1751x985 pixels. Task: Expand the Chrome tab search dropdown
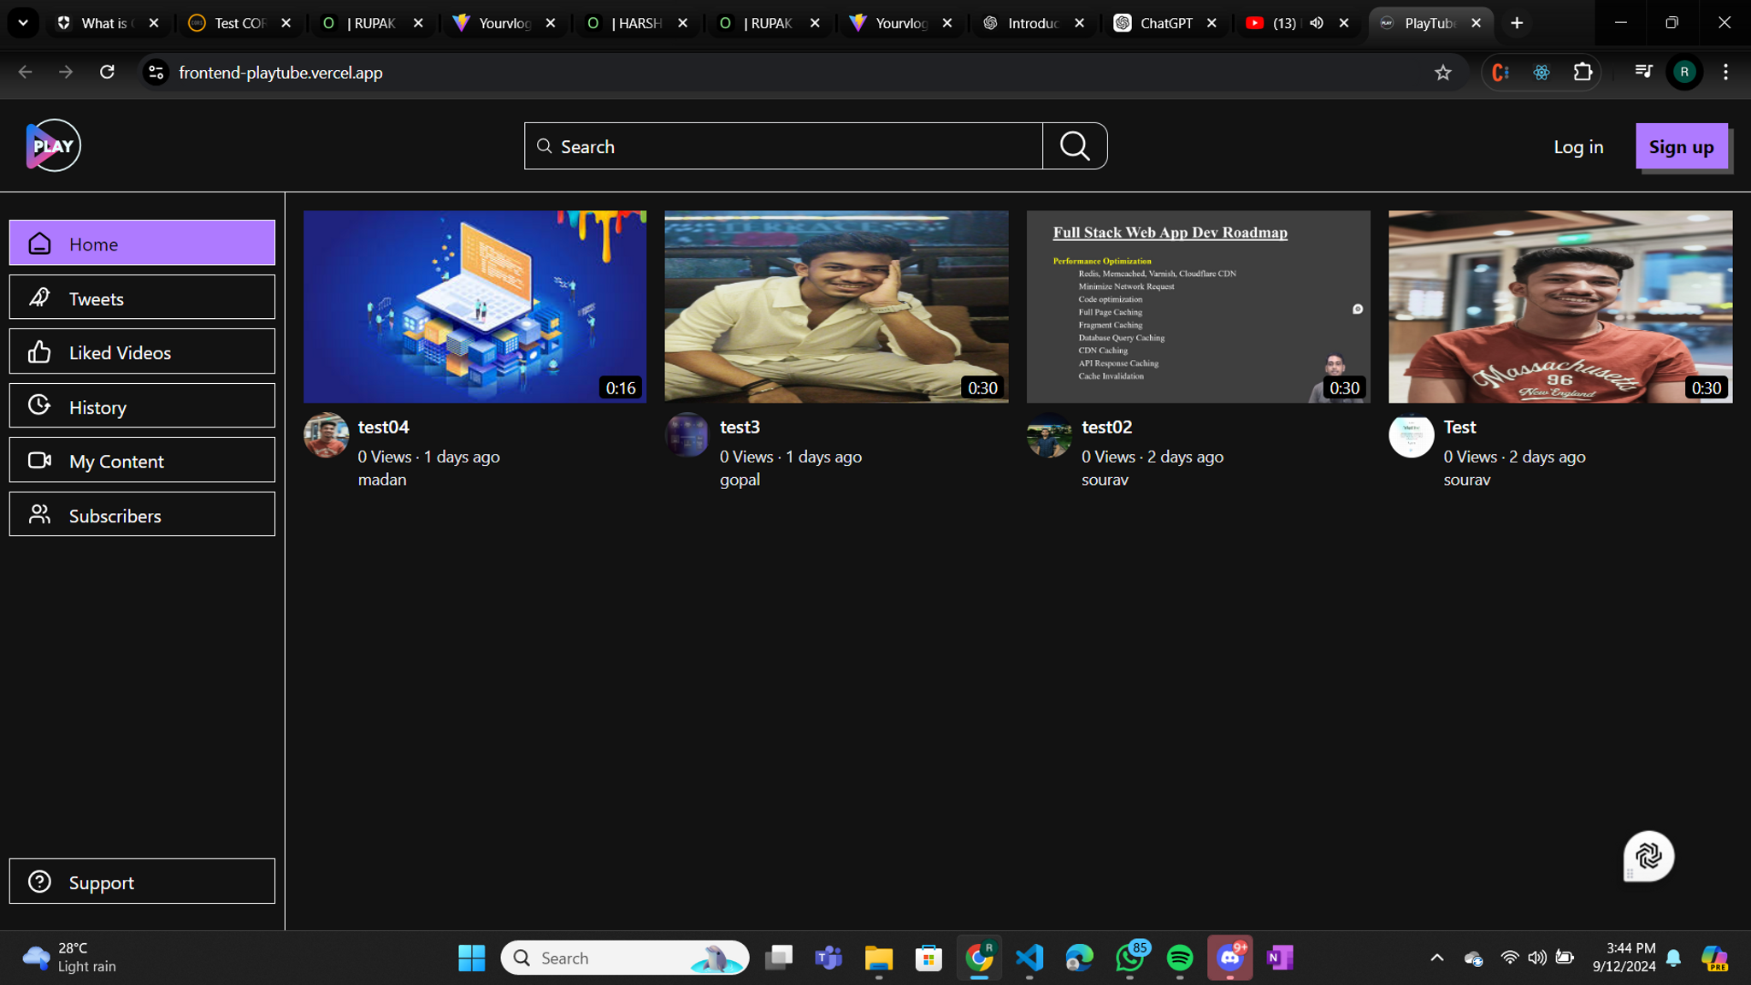(x=23, y=23)
